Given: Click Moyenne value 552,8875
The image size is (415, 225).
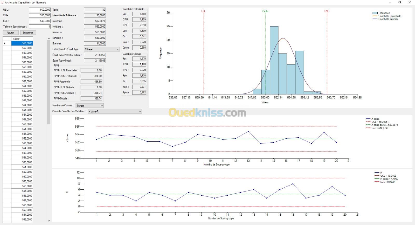Looking at the screenshot, I should [95, 21].
